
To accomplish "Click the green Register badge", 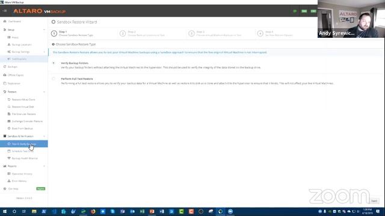I will tap(41, 188).
